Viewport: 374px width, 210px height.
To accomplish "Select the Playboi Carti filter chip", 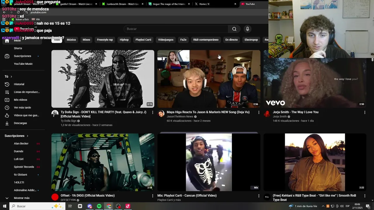I will click(143, 40).
